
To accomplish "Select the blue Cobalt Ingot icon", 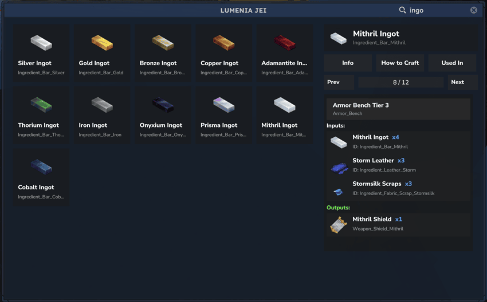I will 41,166.
